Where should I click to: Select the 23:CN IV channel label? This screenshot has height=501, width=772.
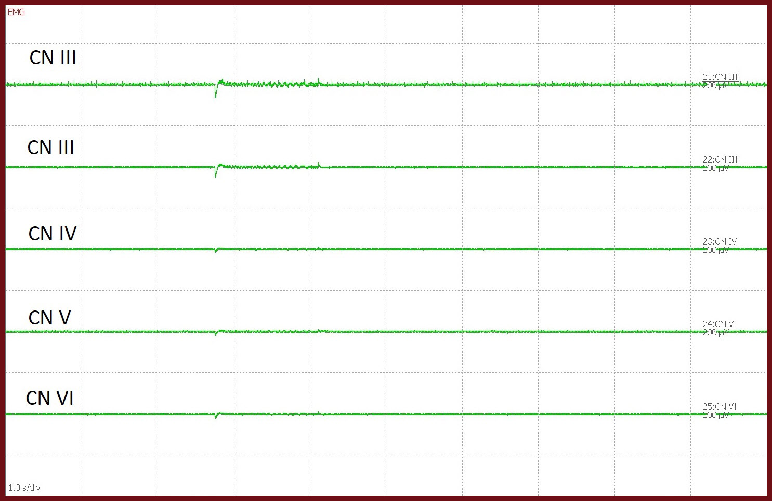(719, 241)
